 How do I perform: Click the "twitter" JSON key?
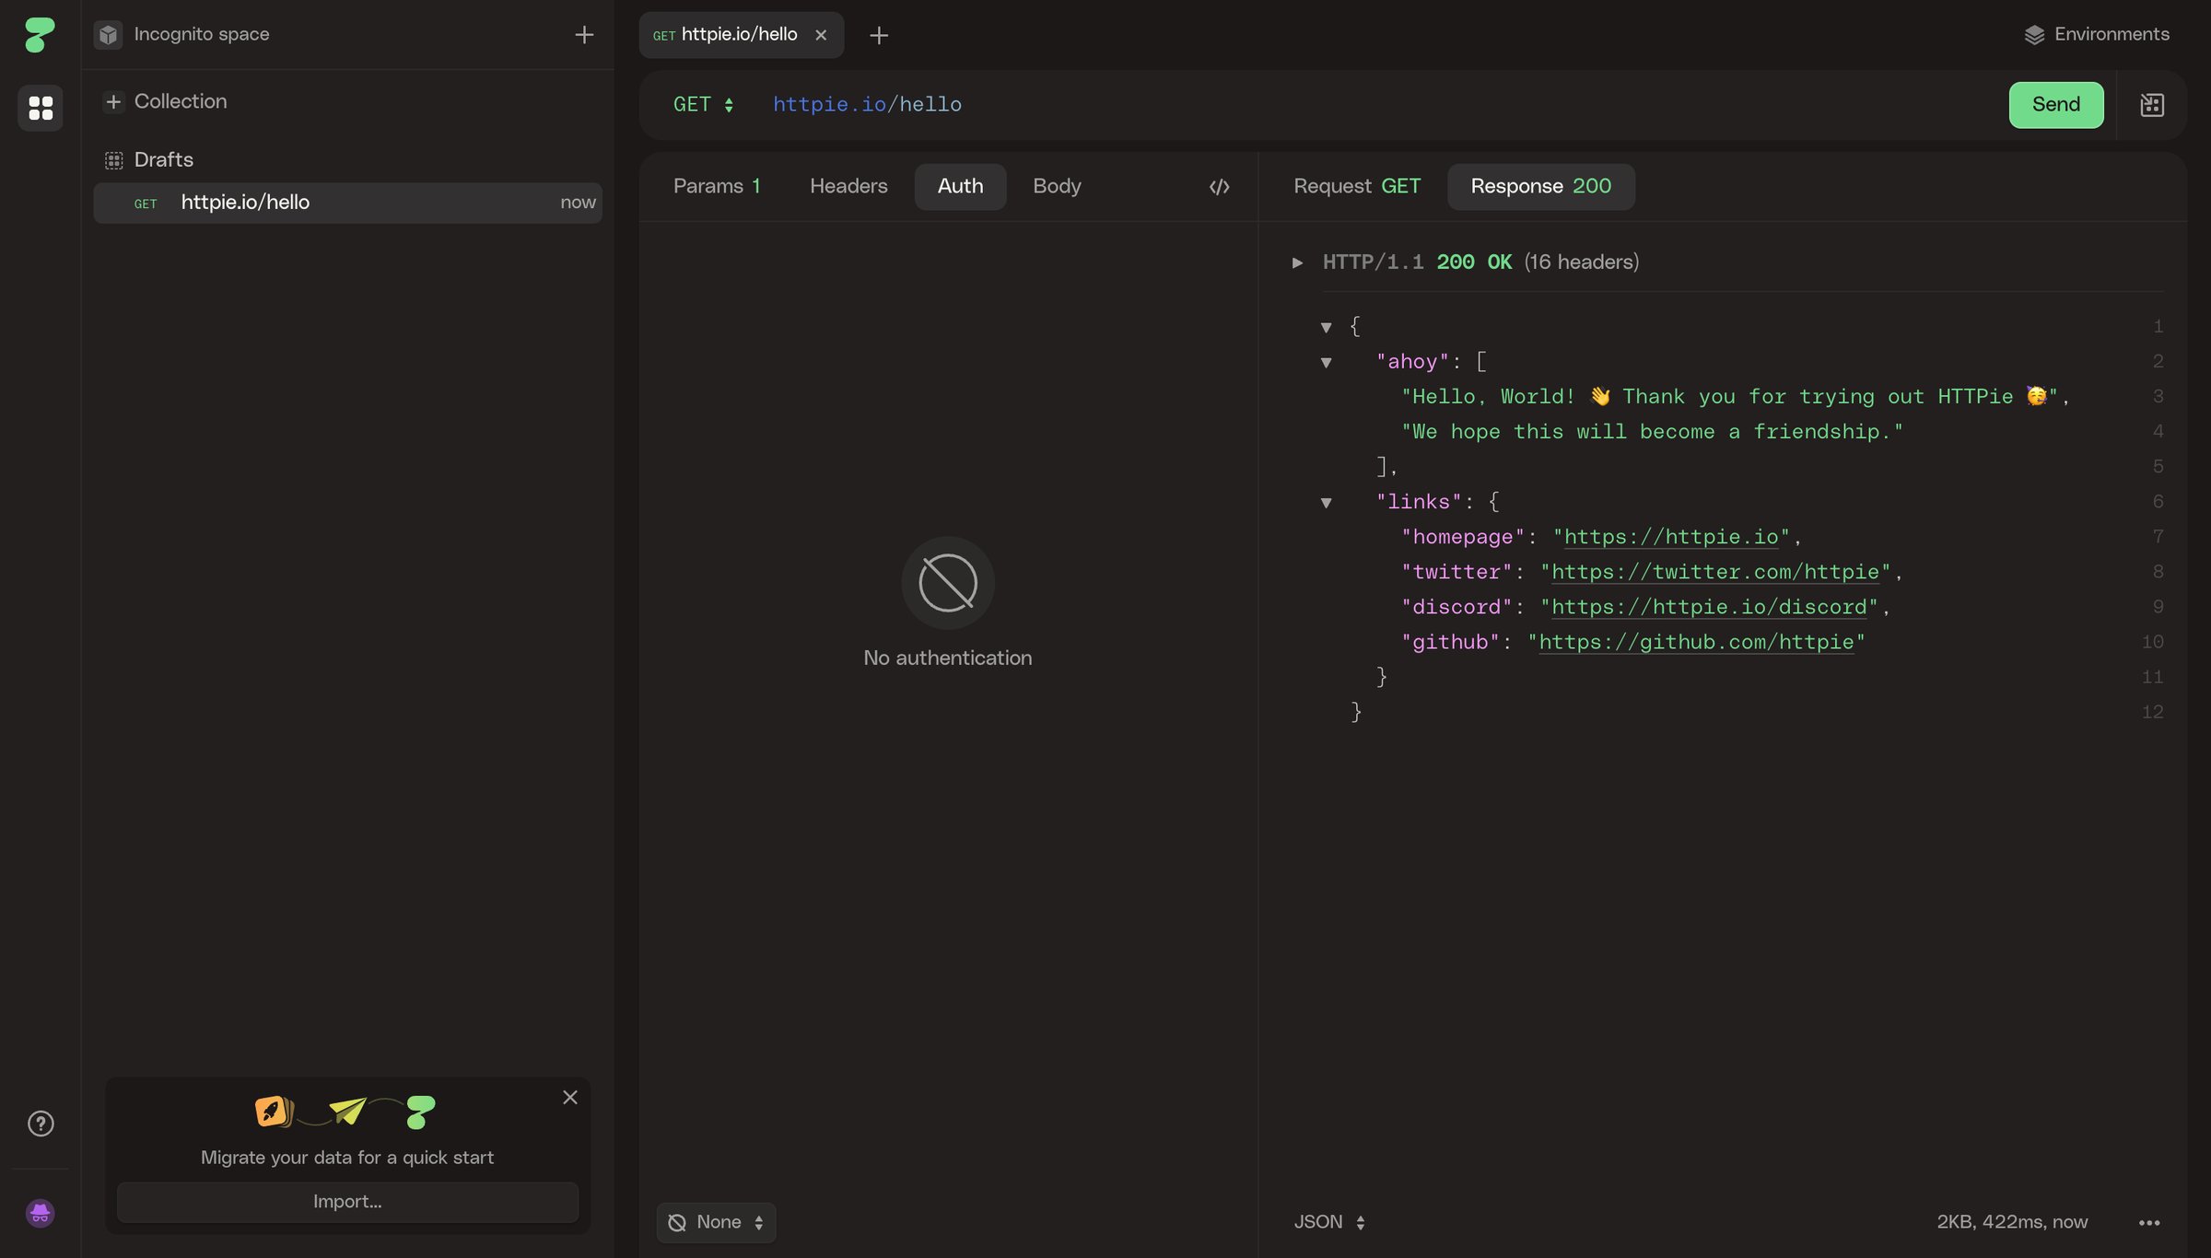[1456, 572]
